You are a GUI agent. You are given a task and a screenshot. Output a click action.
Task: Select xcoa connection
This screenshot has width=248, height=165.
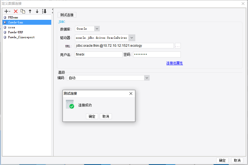coord(27,27)
